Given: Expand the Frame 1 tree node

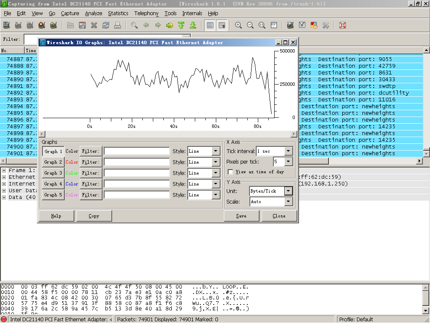Looking at the screenshot, I should click(4, 170).
